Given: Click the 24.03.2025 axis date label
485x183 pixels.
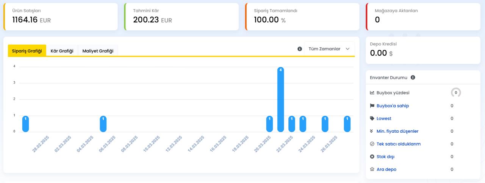Looking at the screenshot, I should pos(307,144).
